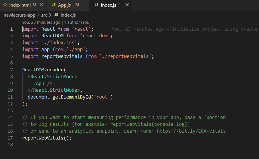Click the JS icon on App.js tab

pos(54,5)
